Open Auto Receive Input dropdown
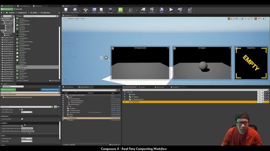The width and height of the screenshot is (270, 151). [x=27, y=138]
